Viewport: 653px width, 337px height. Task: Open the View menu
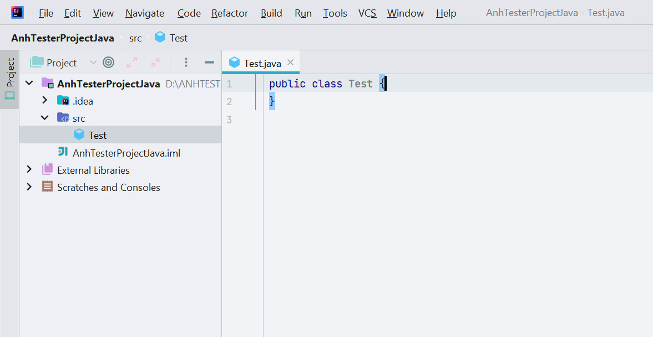pos(103,13)
